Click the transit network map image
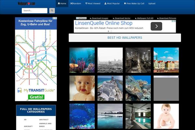Viewport: 195px width, 130px height. (x=36, y=58)
